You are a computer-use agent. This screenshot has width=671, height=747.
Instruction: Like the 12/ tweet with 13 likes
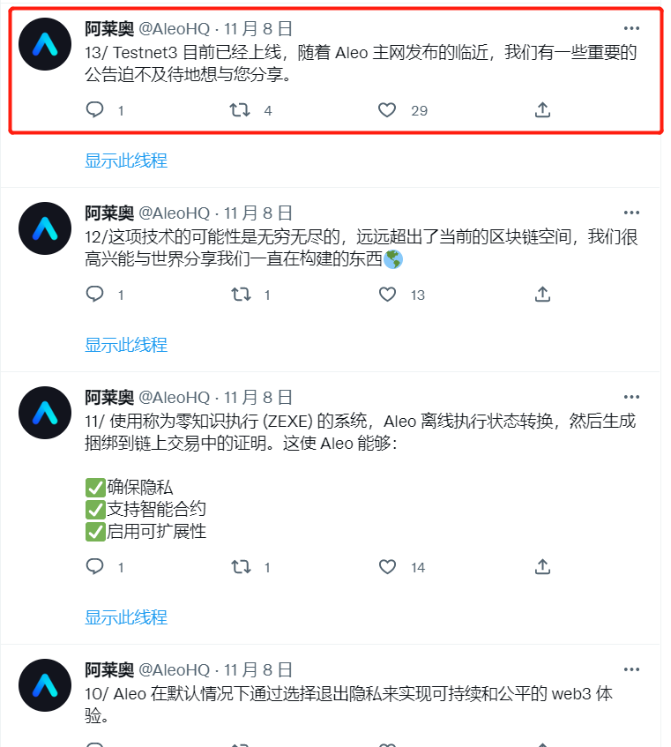pyautogui.click(x=387, y=295)
